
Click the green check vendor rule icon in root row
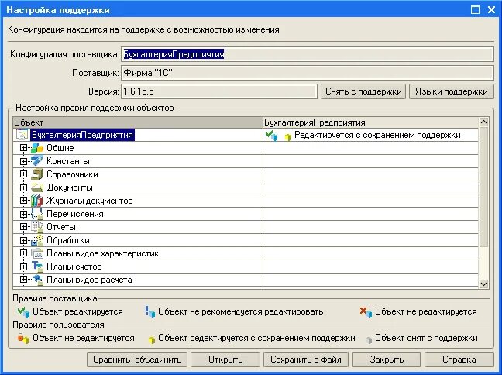pos(271,136)
